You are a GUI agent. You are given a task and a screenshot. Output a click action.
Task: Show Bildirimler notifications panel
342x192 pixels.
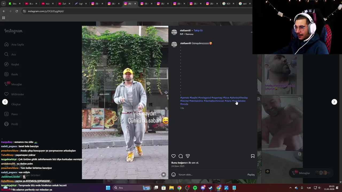(14, 94)
